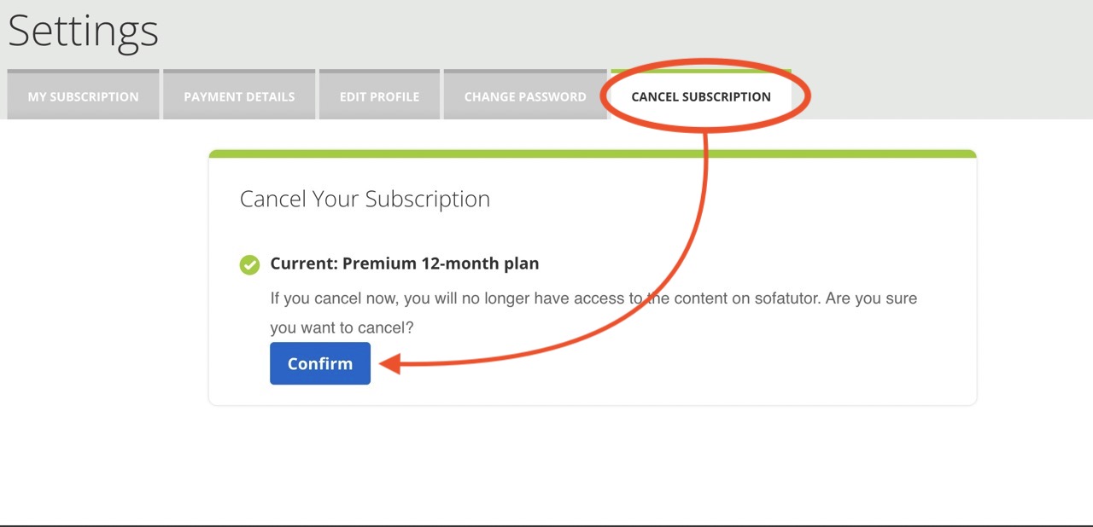Click the 'you want to cancel?' text line

tap(342, 327)
